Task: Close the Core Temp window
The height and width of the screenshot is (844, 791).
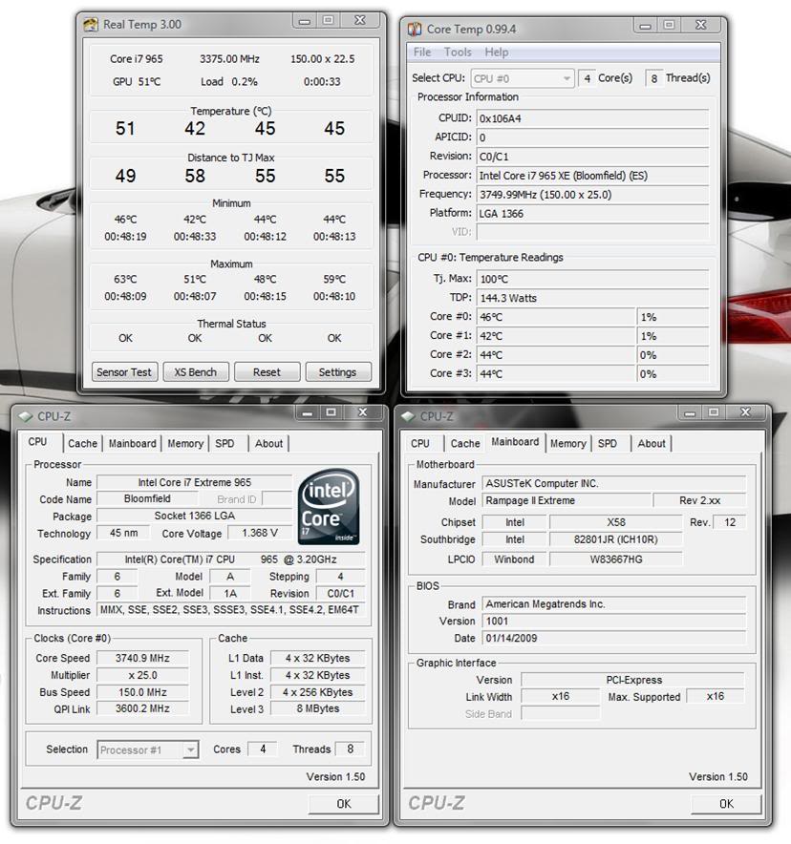Action: [700, 26]
